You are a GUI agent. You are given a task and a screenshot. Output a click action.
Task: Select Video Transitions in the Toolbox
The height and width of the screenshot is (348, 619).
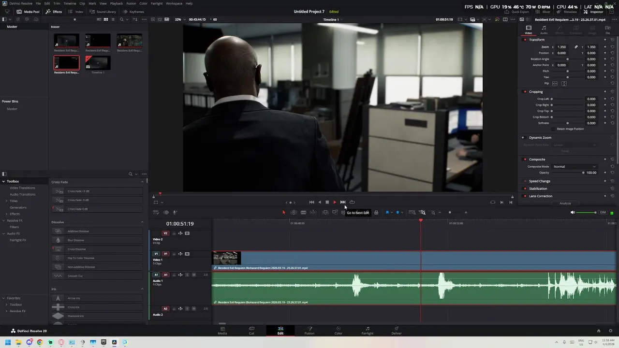click(x=22, y=188)
